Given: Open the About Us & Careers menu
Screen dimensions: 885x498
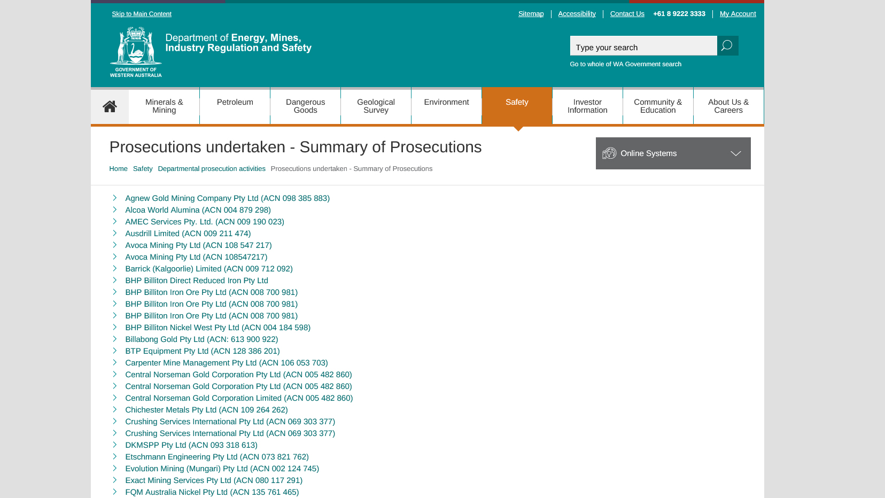Looking at the screenshot, I should point(728,106).
